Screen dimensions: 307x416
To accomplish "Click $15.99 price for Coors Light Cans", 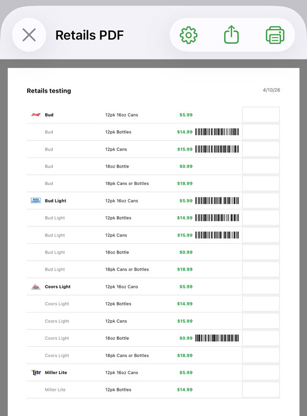I will [x=185, y=321].
